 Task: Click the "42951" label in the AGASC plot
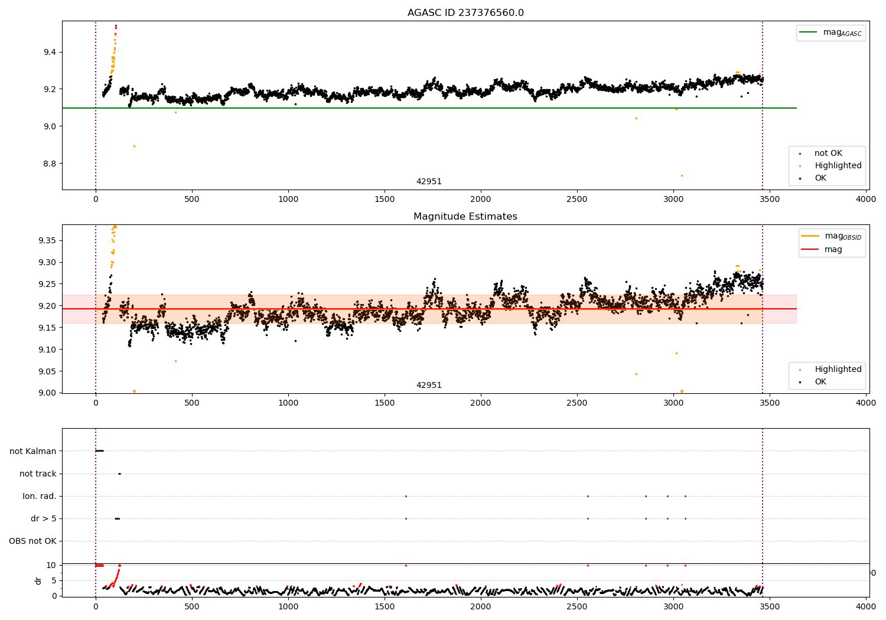point(429,182)
